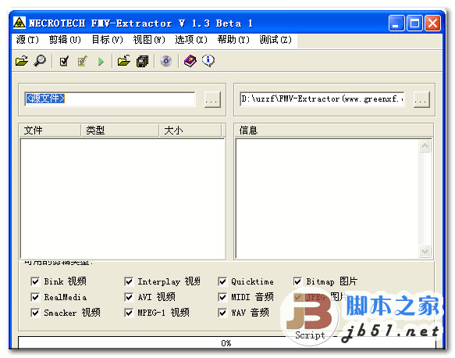
Task: Minimize the FMV-Extractor window
Action: 396,23
